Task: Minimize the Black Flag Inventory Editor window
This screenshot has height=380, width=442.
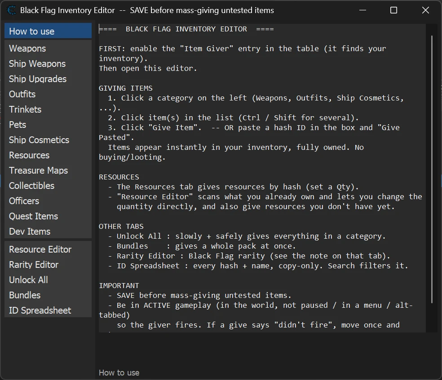Action: pyautogui.click(x=363, y=10)
